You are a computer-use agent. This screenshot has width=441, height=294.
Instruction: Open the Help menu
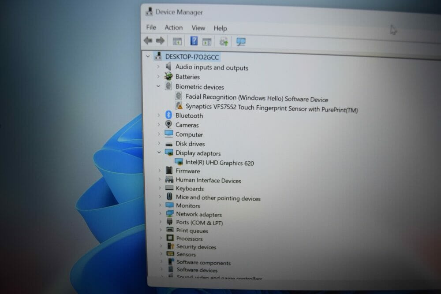click(220, 28)
